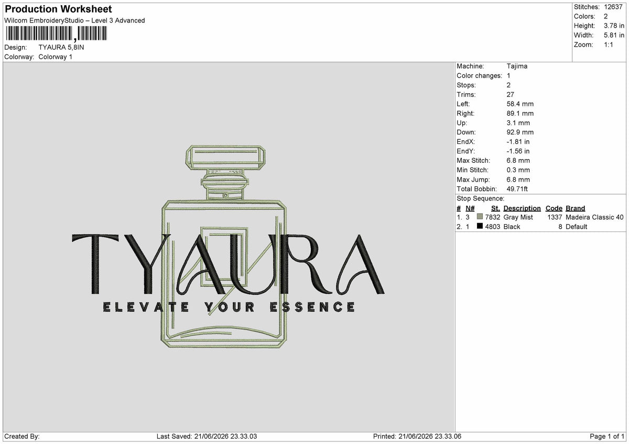Click the Total Bobbin value '49.71ft'
This screenshot has width=629, height=444.
tap(518, 188)
